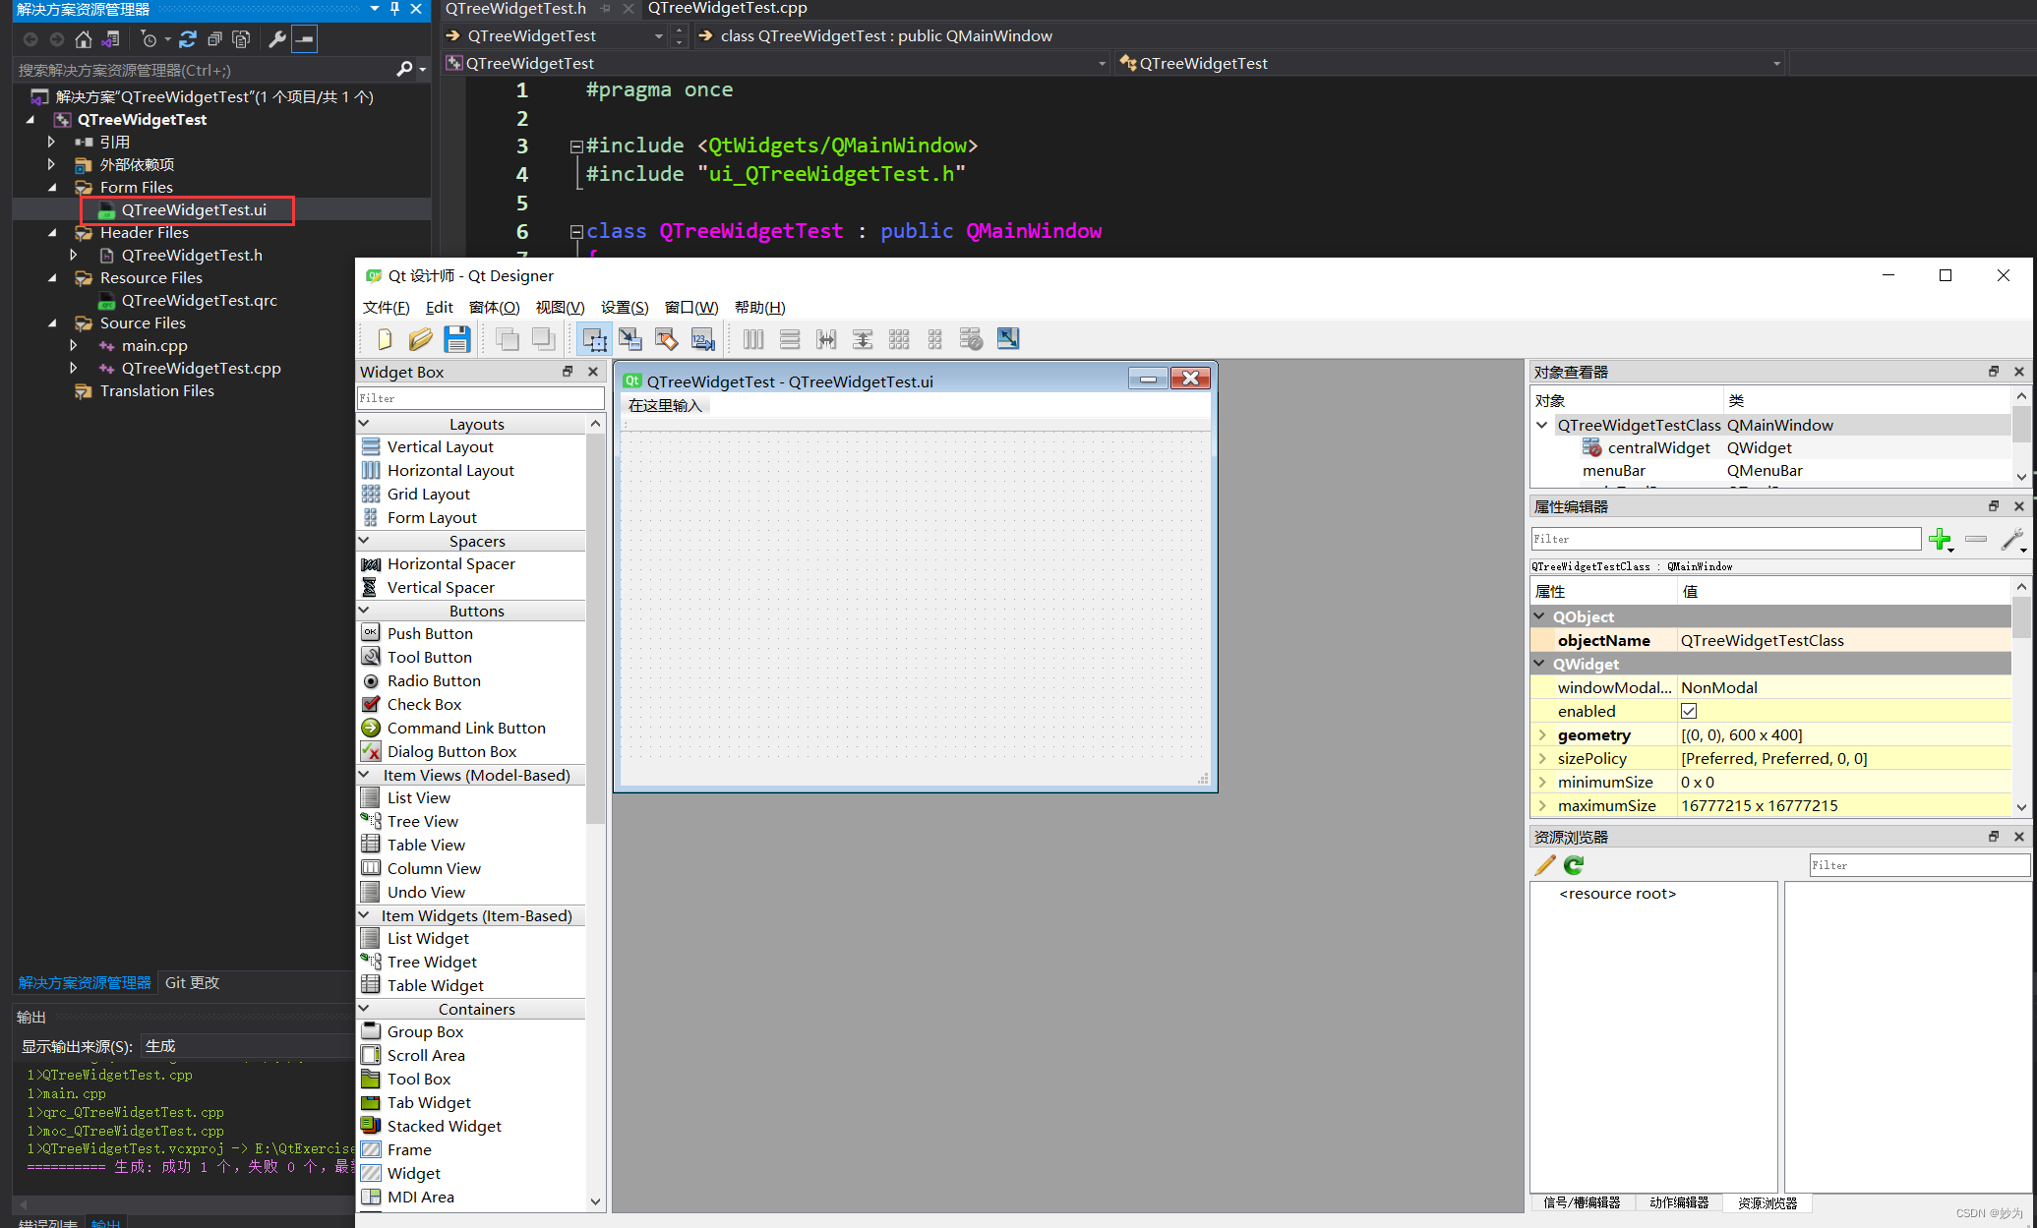Image resolution: width=2037 pixels, height=1228 pixels.
Task: Select QTreeWidgetTest.ui in Solution Explorer
Action: (x=194, y=209)
